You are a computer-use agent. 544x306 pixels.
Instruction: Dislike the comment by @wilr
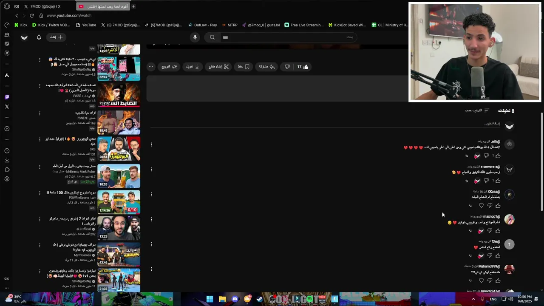(486, 156)
